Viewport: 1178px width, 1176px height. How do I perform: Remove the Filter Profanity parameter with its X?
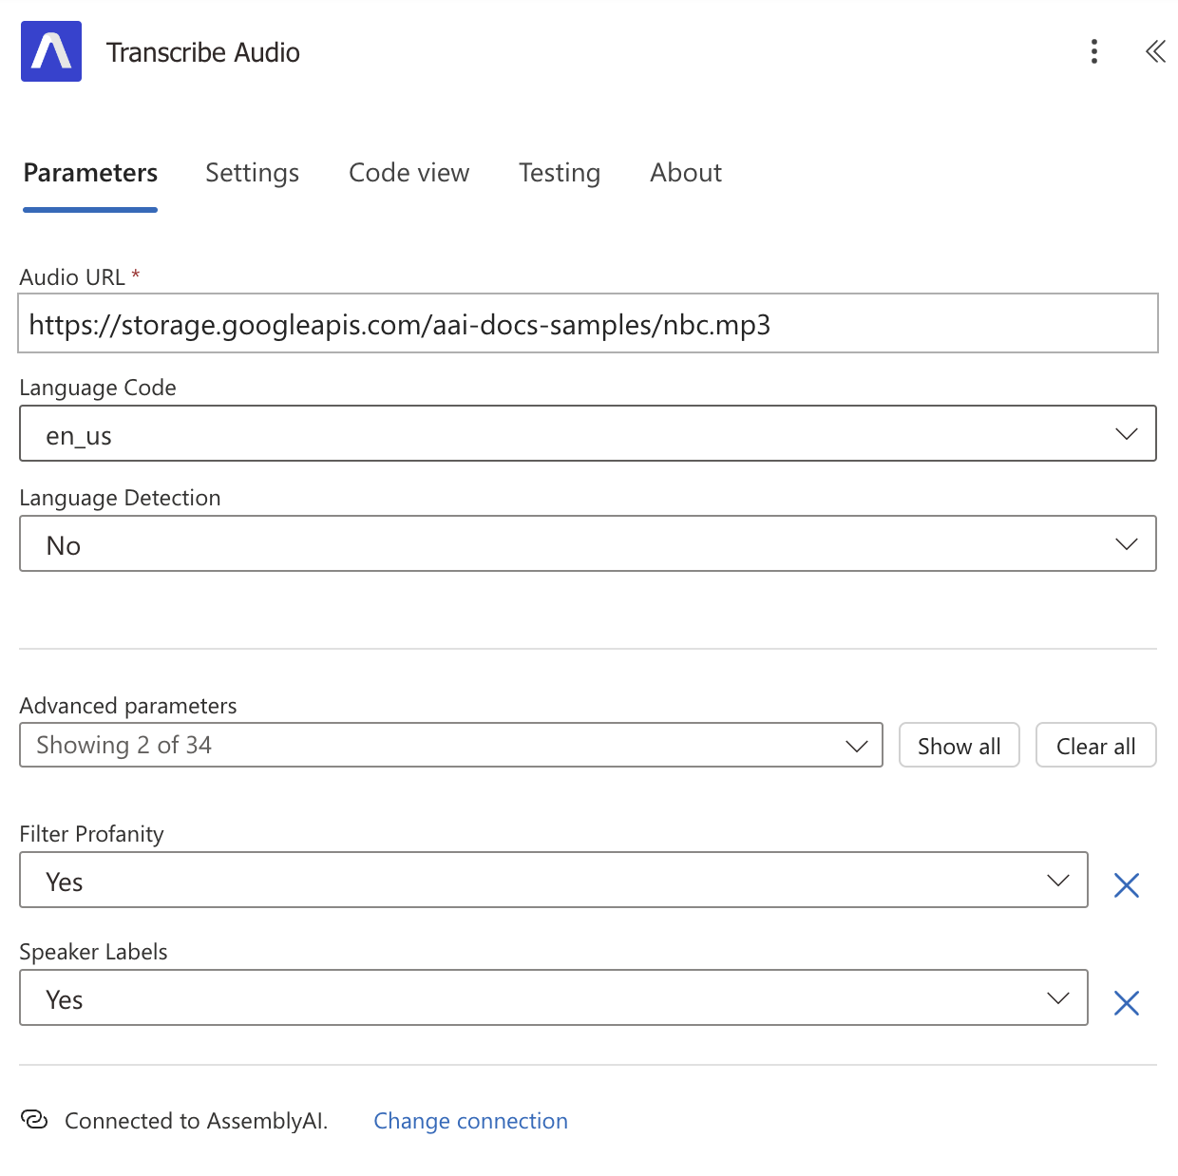point(1127,884)
